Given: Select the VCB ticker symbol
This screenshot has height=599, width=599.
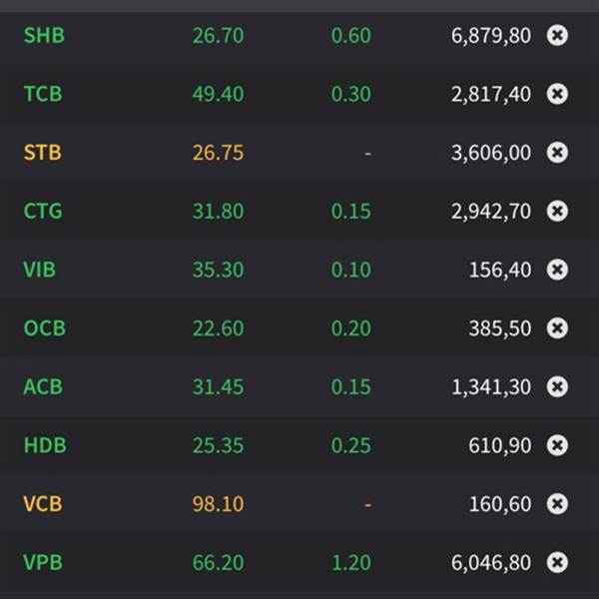Looking at the screenshot, I should click(42, 504).
